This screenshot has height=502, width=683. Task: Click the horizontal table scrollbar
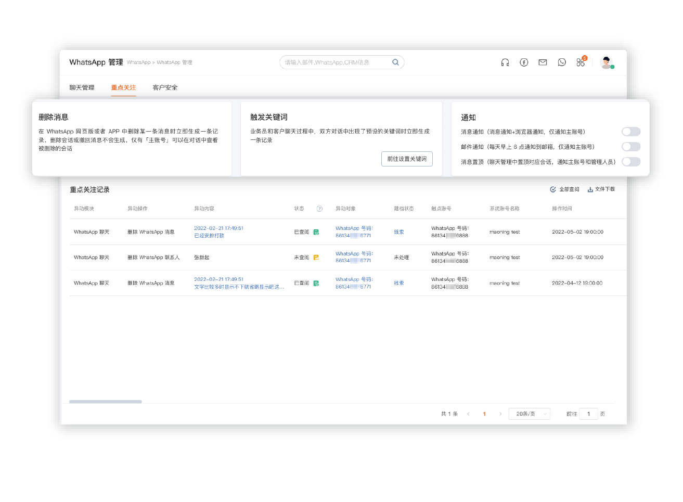tap(106, 402)
